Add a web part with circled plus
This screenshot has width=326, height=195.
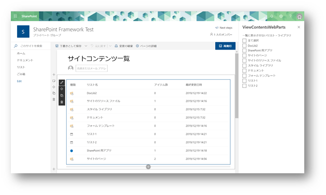coord(148,167)
